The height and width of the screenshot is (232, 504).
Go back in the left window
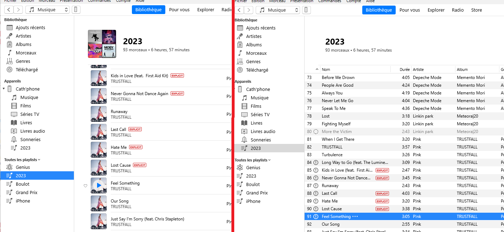tap(9, 10)
